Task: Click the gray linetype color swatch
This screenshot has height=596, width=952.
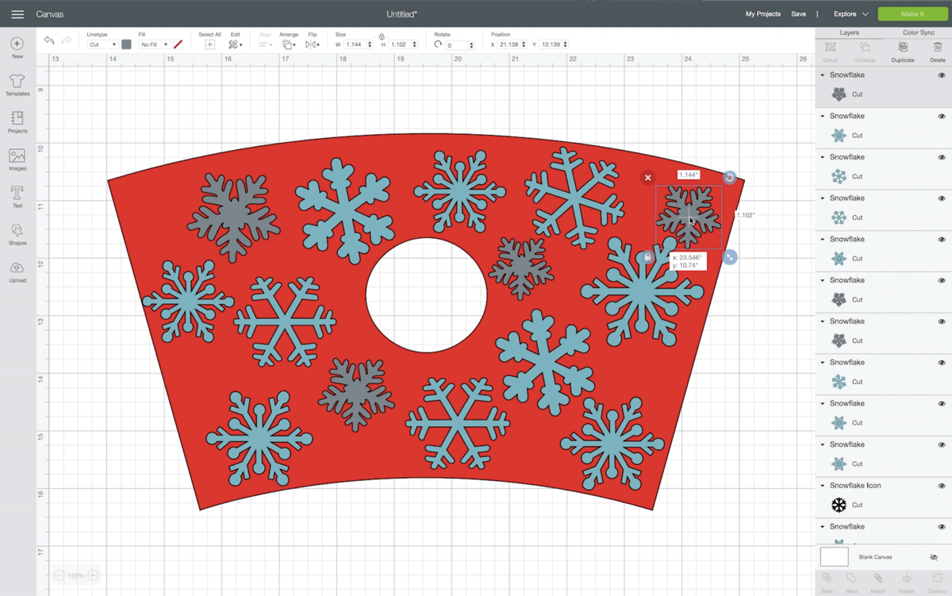Action: (x=126, y=44)
